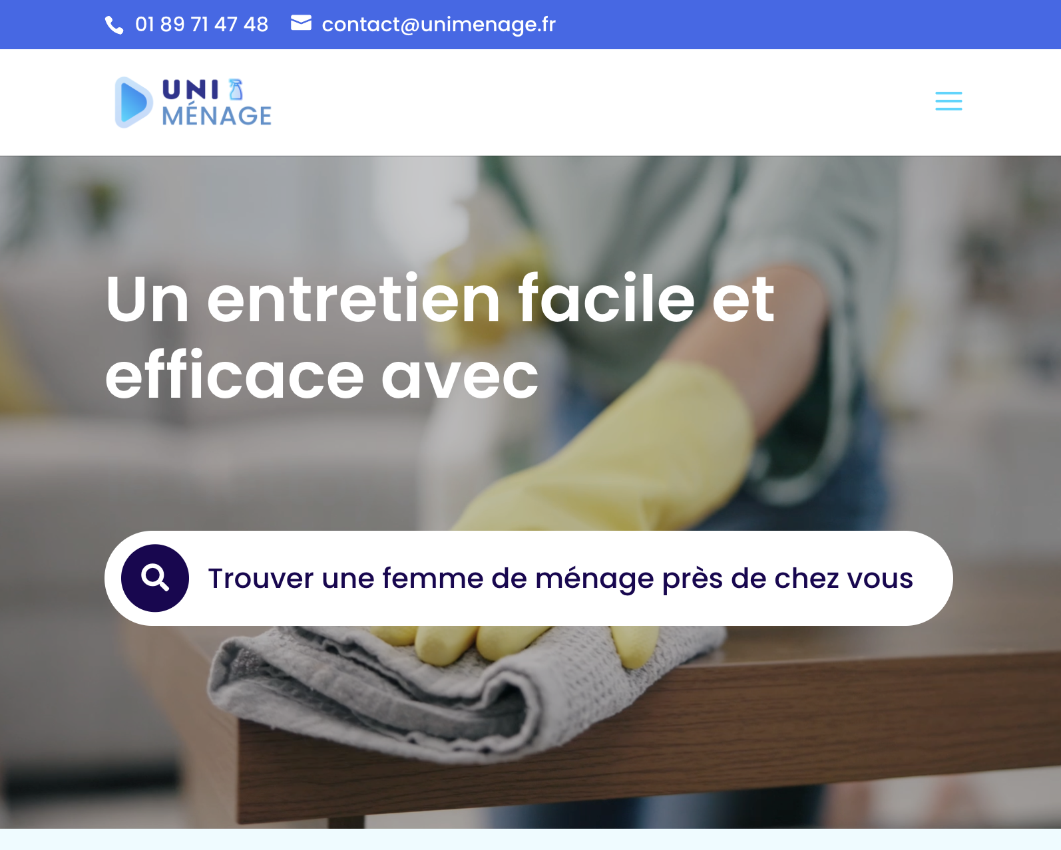Click the "Un entretien facile et" heading line

tap(440, 299)
